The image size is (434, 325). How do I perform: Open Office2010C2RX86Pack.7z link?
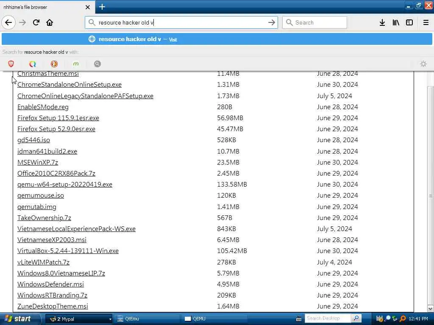[x=56, y=174]
